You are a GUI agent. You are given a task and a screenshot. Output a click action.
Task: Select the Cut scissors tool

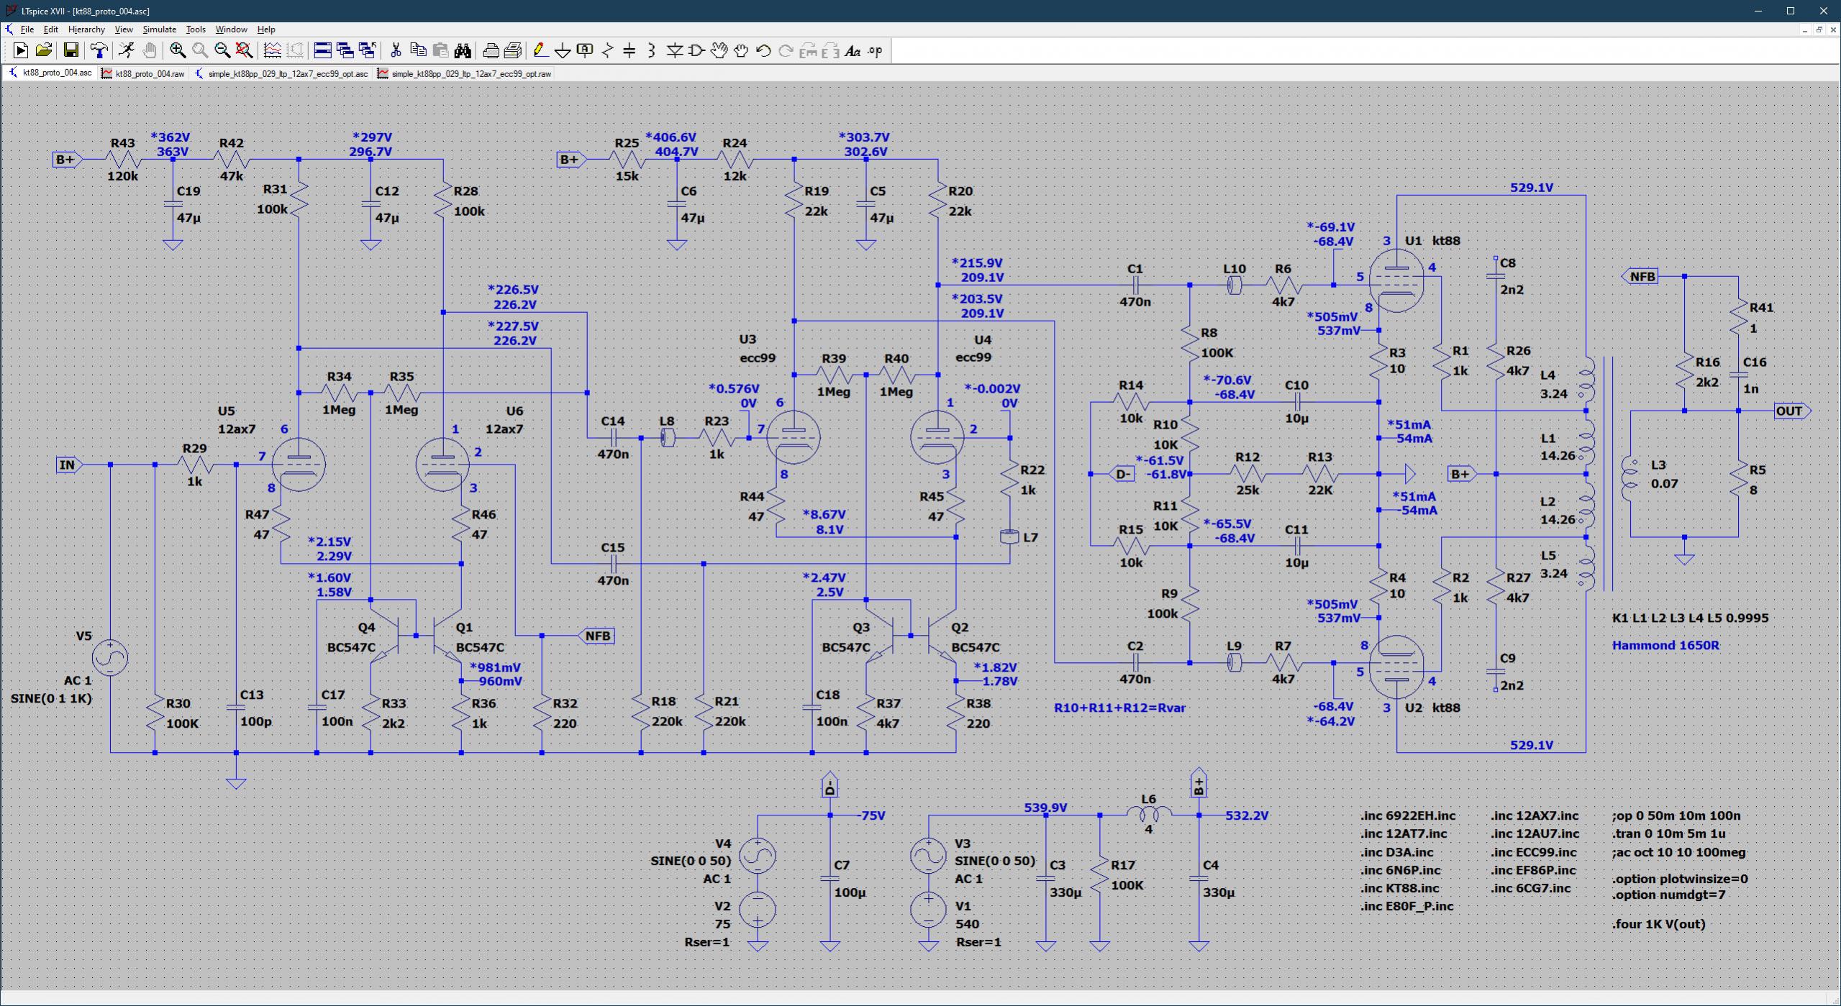pyautogui.click(x=396, y=50)
